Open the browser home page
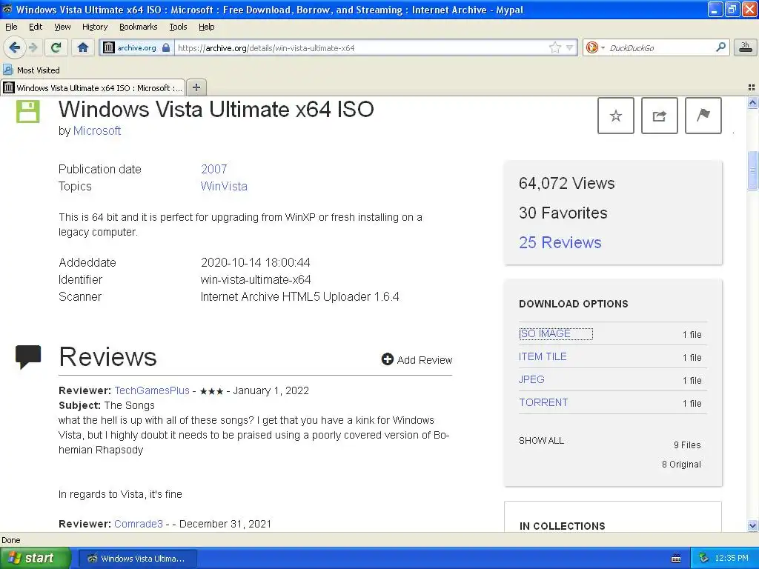Image resolution: width=759 pixels, height=569 pixels. point(83,47)
